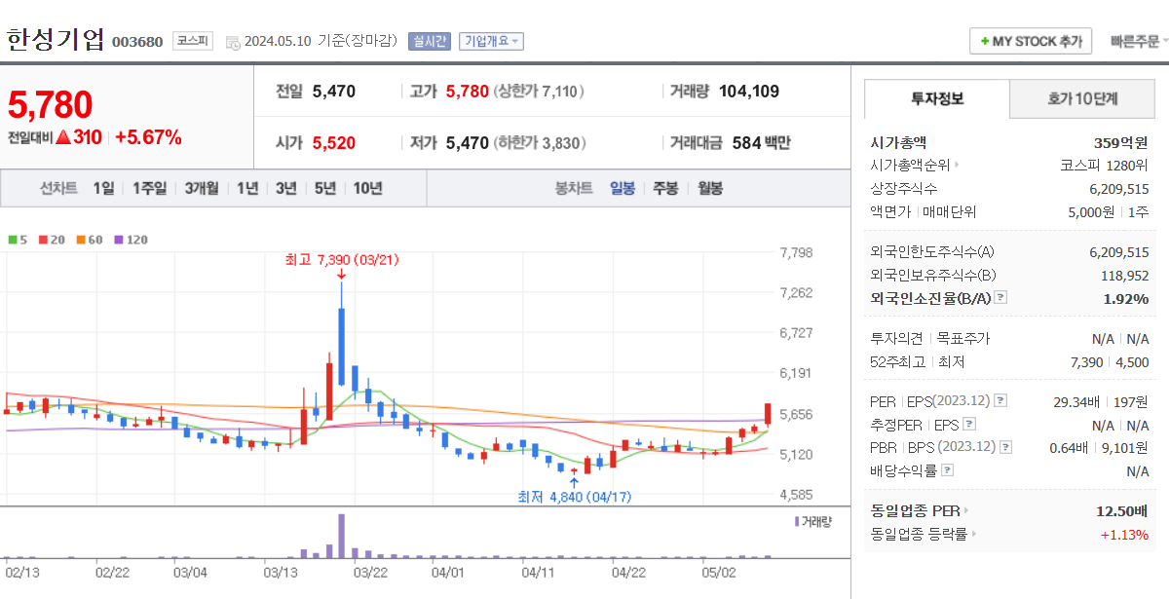Select the 3개월 line chart period

click(x=202, y=188)
